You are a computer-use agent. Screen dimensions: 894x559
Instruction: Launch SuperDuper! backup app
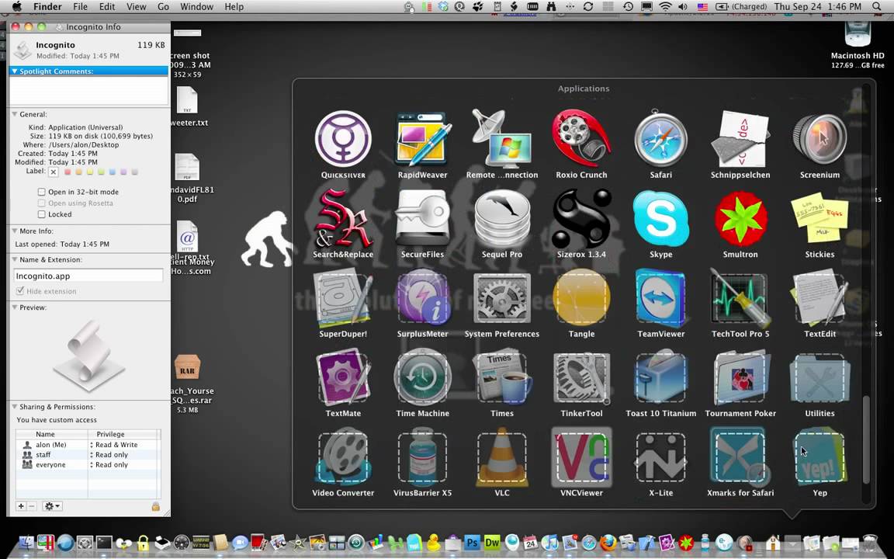343,298
